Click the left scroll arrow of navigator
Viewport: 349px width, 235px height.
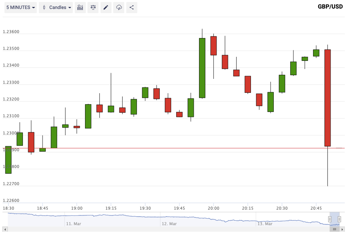pyautogui.click(x=5, y=229)
